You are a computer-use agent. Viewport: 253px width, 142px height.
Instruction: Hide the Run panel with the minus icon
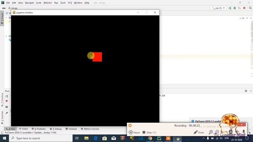point(251,91)
